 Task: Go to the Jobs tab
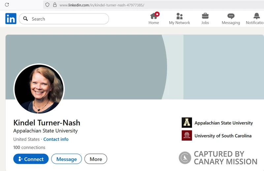tap(205, 18)
